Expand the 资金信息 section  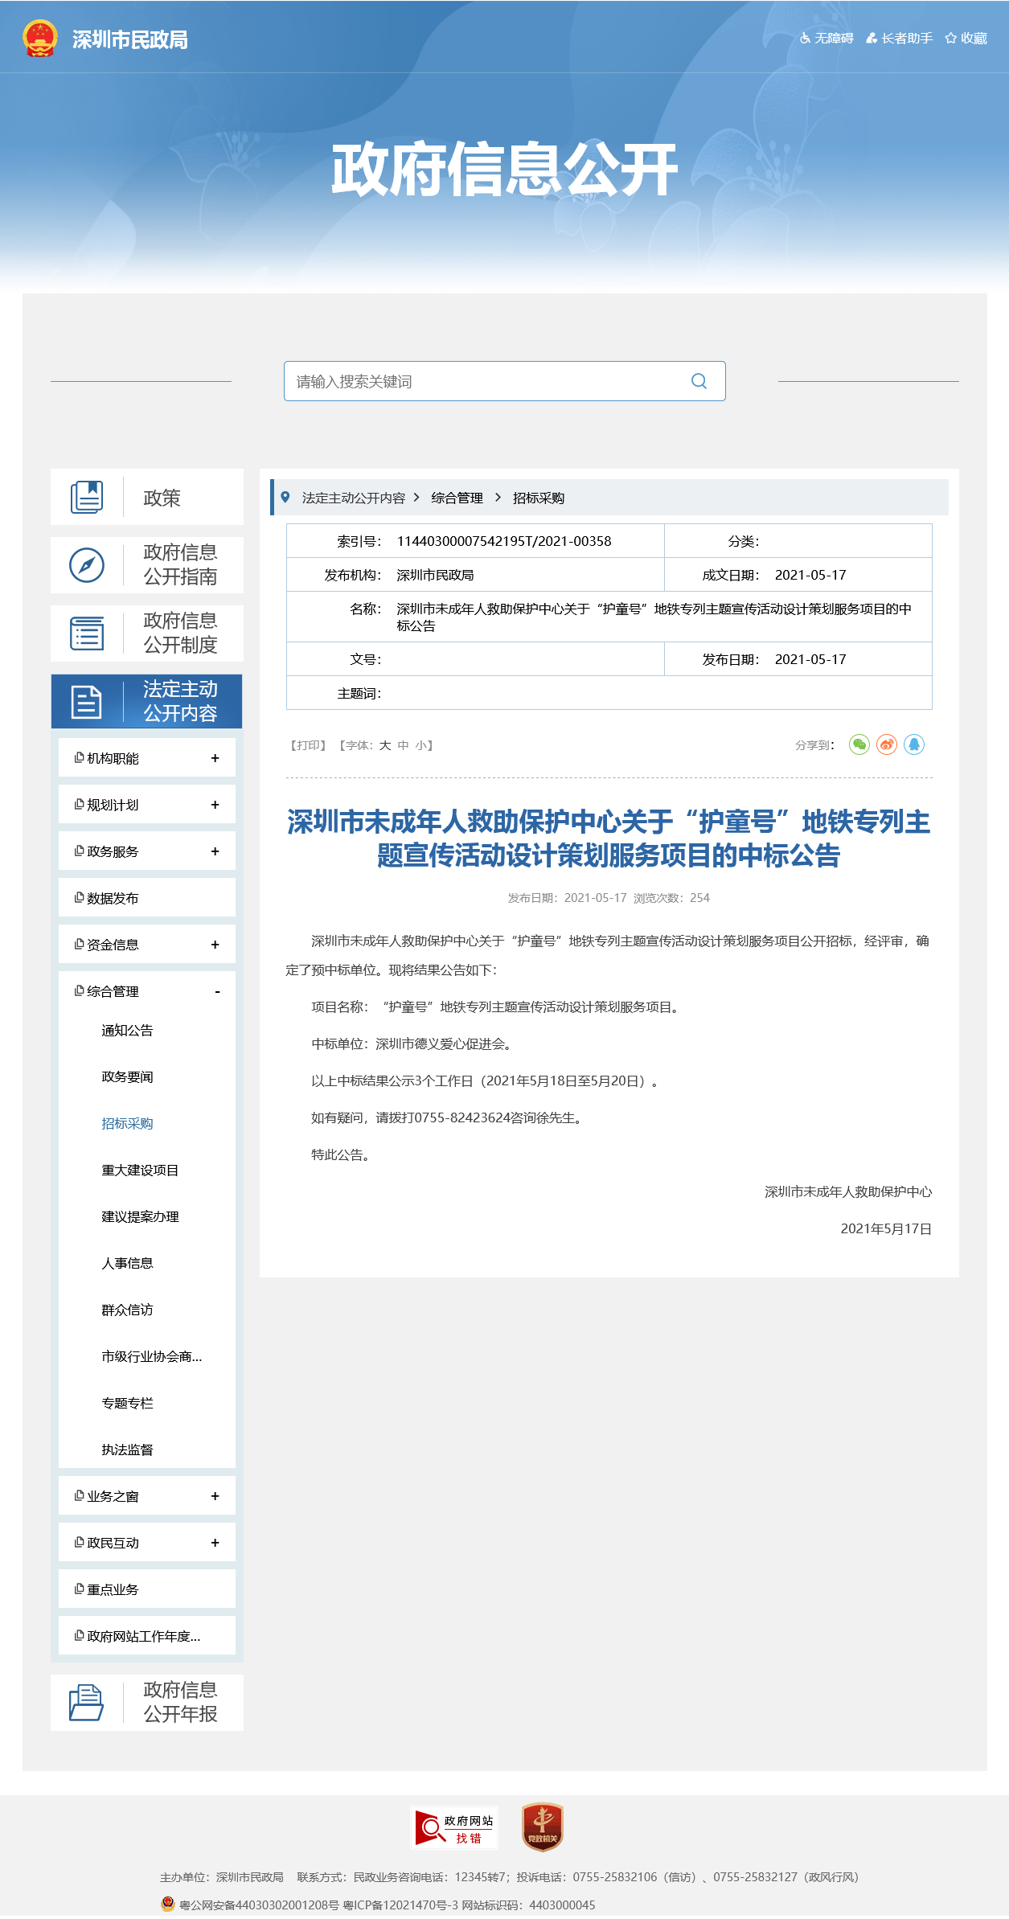point(215,945)
